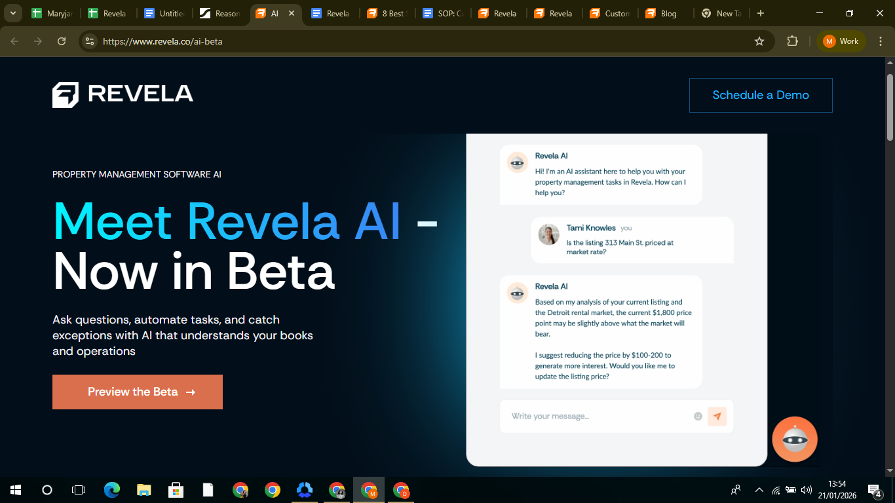
Task: Open the Windows Start menu
Action: click(x=16, y=490)
